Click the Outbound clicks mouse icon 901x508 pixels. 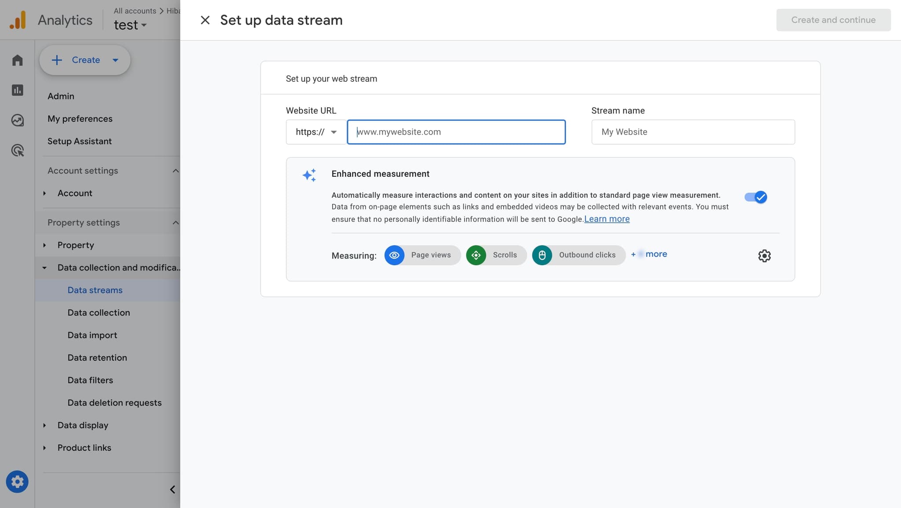542,255
